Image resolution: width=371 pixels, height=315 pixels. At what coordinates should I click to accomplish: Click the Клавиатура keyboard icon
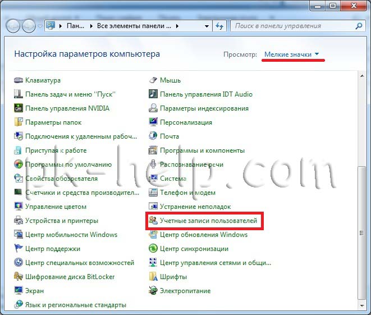[x=18, y=80]
